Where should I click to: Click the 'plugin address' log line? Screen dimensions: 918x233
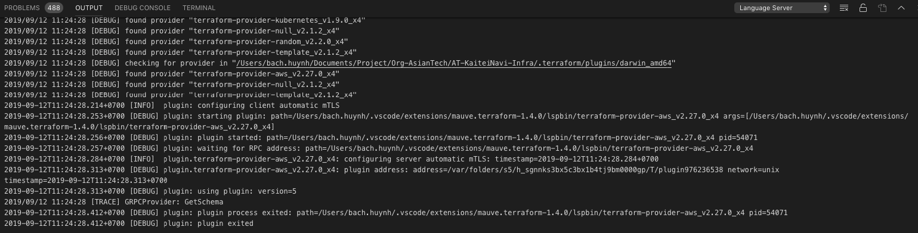click(x=391, y=175)
